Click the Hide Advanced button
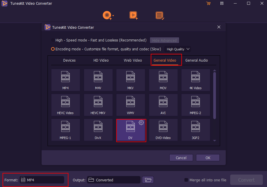The image size is (267, 187). [165, 40]
